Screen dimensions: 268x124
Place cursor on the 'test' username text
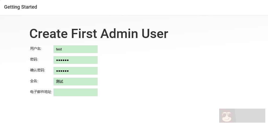click(x=59, y=49)
